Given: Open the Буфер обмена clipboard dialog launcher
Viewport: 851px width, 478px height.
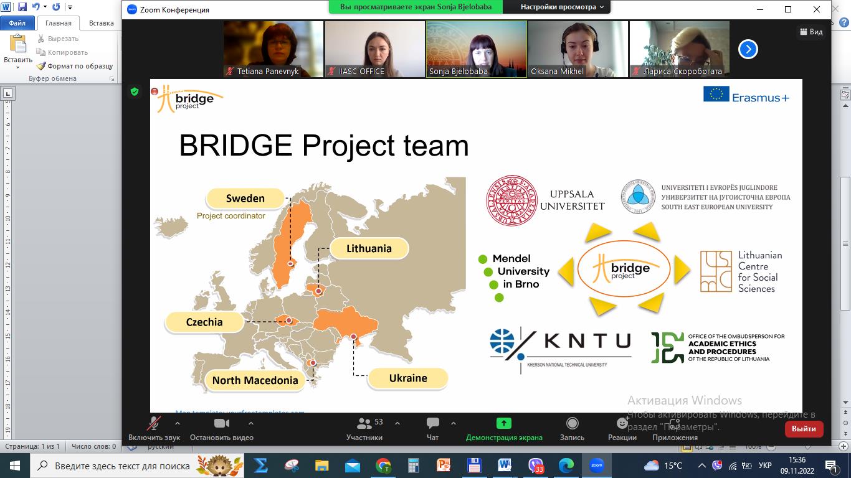Looking at the screenshot, I should point(112,79).
